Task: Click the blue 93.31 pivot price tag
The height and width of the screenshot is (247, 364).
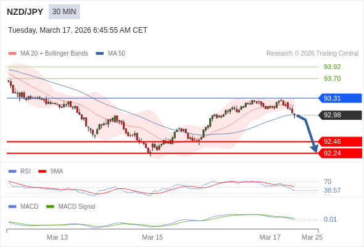Action: pos(340,98)
